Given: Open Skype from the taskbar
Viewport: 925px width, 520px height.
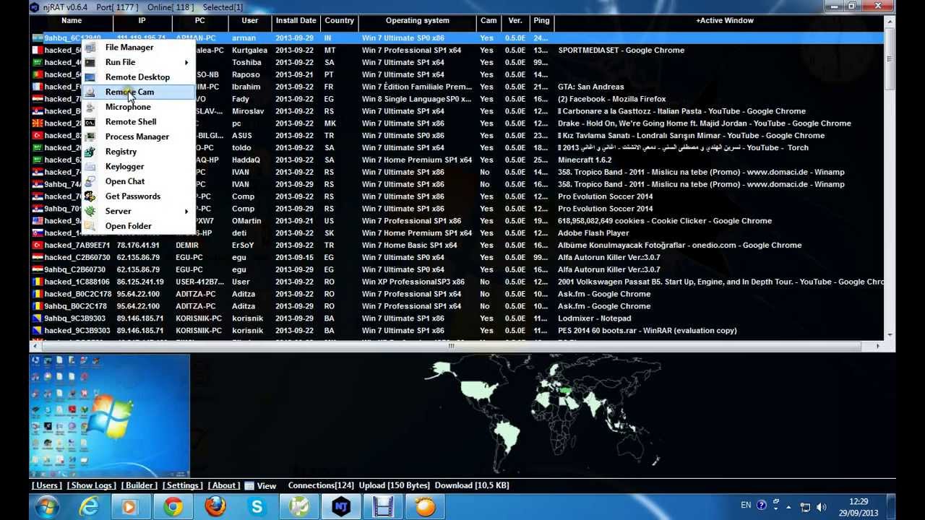Looking at the screenshot, I should click(x=257, y=506).
